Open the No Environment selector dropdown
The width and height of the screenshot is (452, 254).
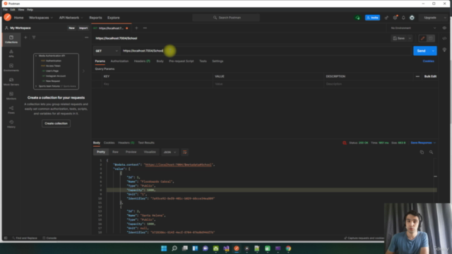[x=413, y=28]
